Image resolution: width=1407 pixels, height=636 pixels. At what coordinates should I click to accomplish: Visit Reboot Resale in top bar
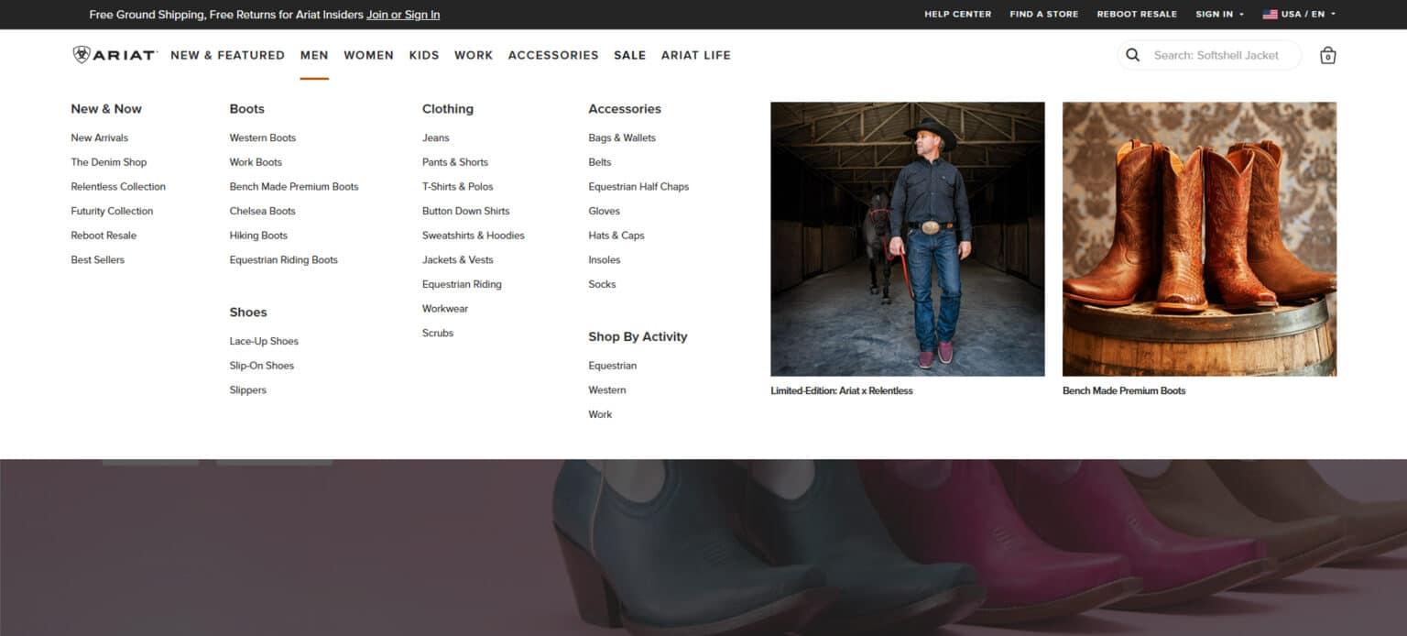click(x=1137, y=14)
